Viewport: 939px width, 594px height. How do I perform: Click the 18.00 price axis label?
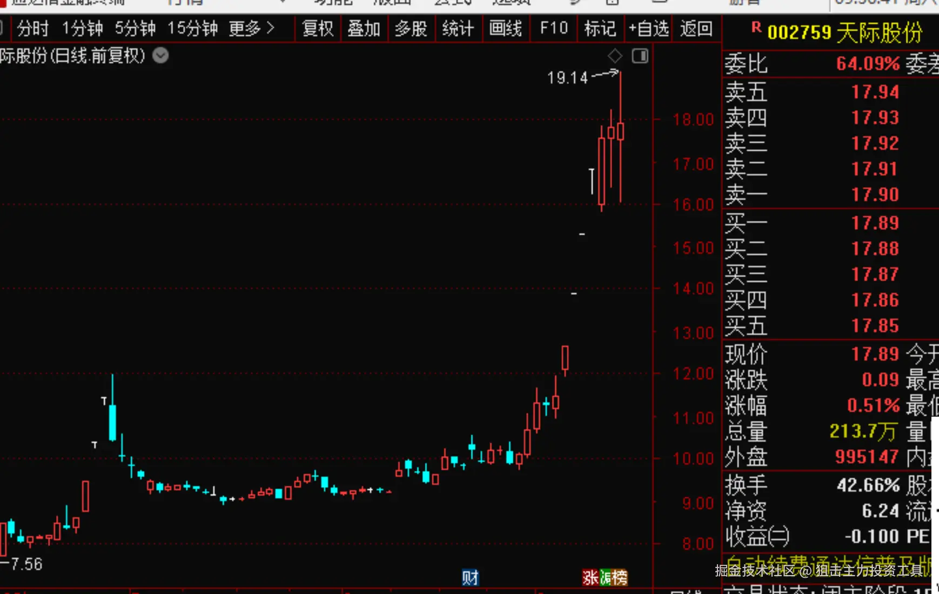[693, 119]
